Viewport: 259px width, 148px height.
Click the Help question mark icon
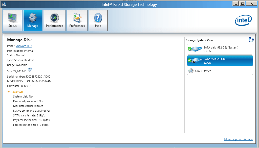[x=98, y=18]
